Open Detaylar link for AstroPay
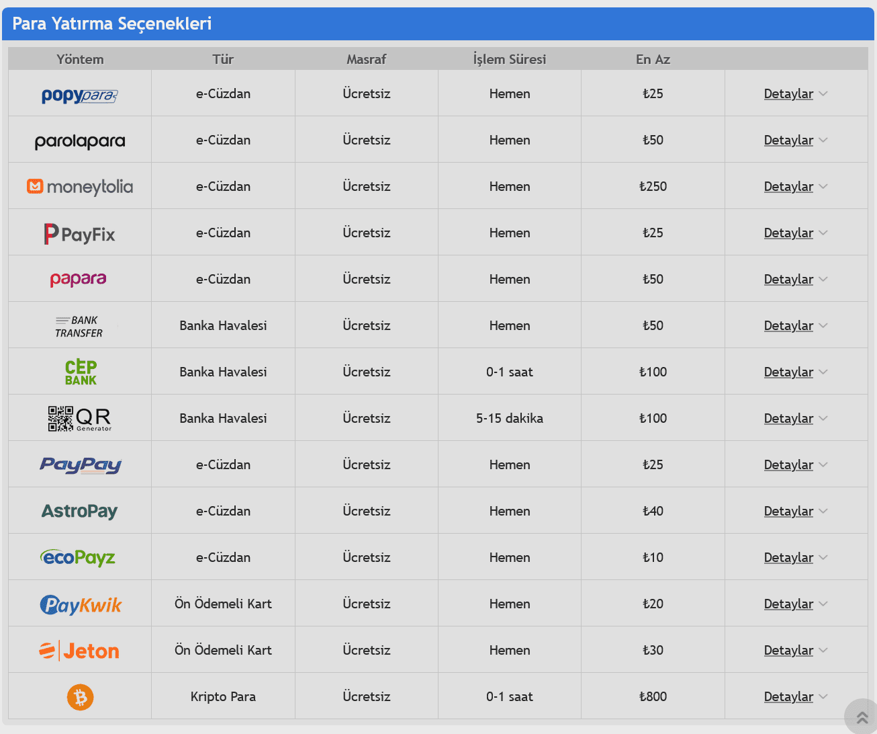The width and height of the screenshot is (877, 734). coord(788,512)
